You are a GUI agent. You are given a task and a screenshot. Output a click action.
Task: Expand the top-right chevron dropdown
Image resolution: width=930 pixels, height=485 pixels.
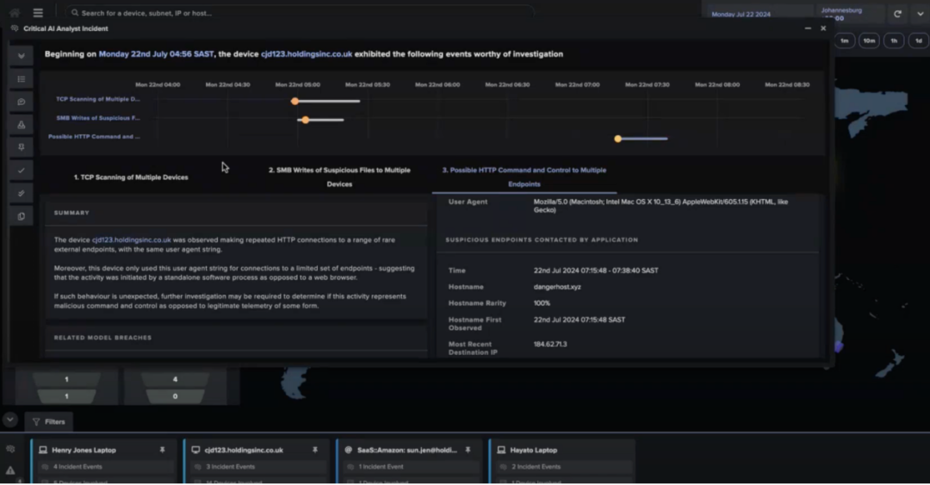[920, 14]
